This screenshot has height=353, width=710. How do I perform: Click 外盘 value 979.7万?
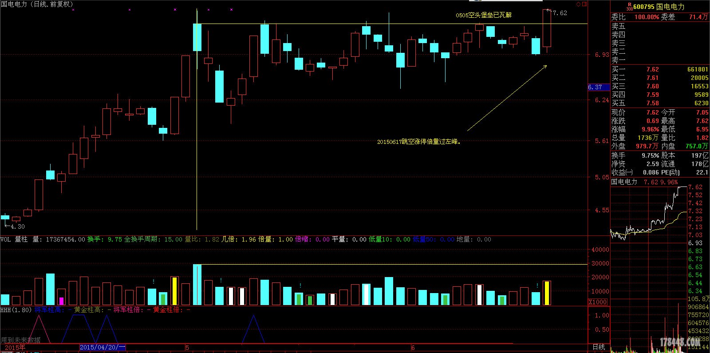[x=647, y=146]
